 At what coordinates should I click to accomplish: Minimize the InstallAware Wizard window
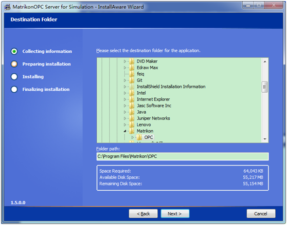point(248,6)
